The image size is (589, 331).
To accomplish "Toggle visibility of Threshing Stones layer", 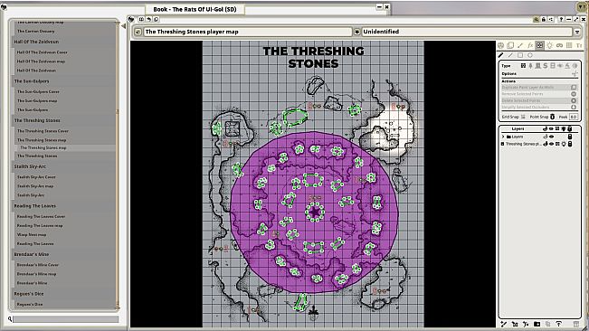I will [x=551, y=144].
